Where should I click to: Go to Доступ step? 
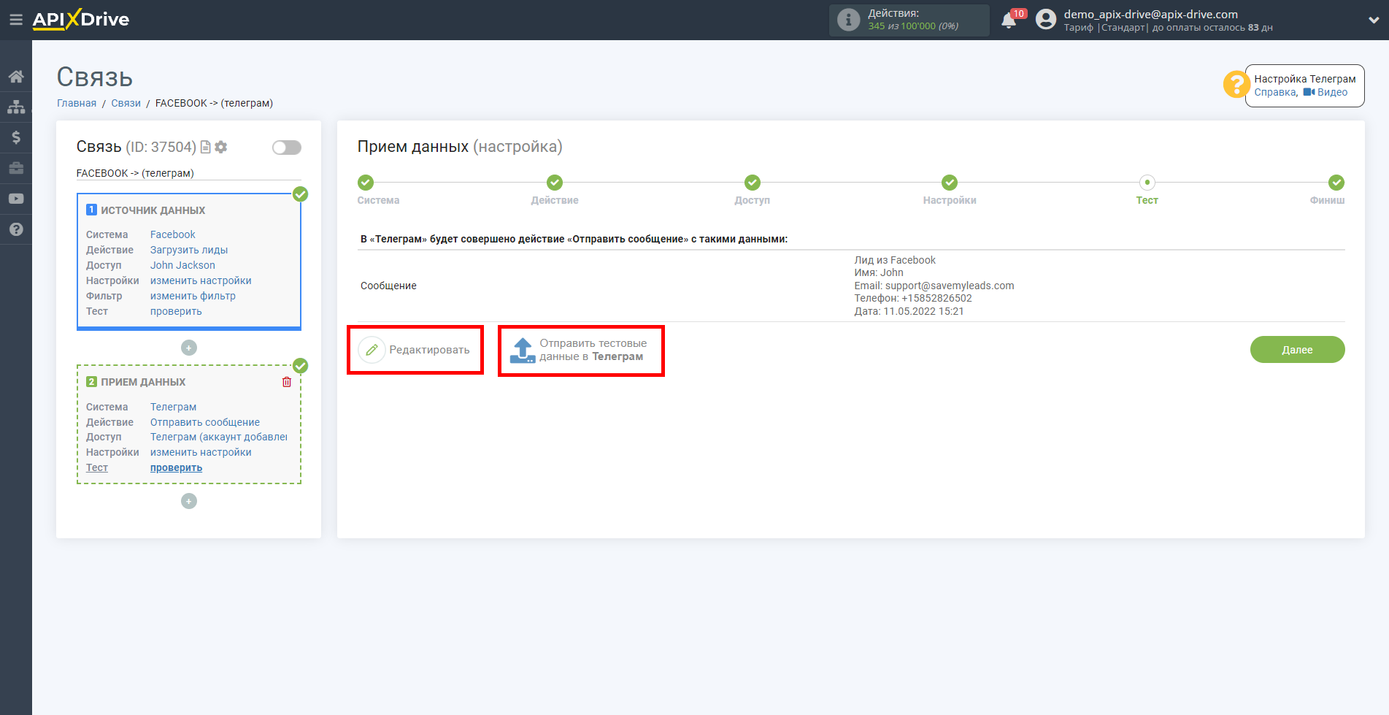pos(753,183)
